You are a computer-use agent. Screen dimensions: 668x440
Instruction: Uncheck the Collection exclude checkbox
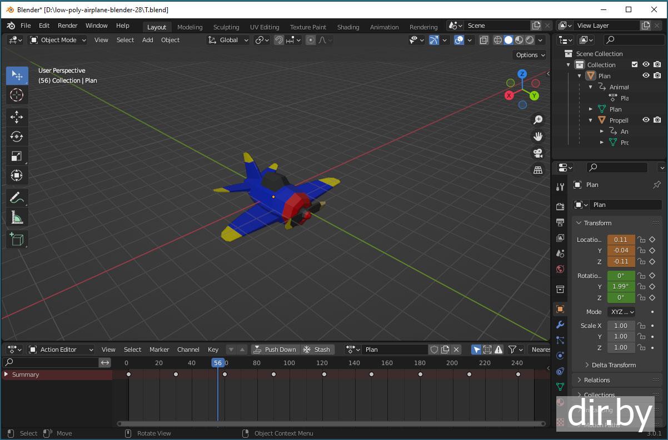coord(635,64)
